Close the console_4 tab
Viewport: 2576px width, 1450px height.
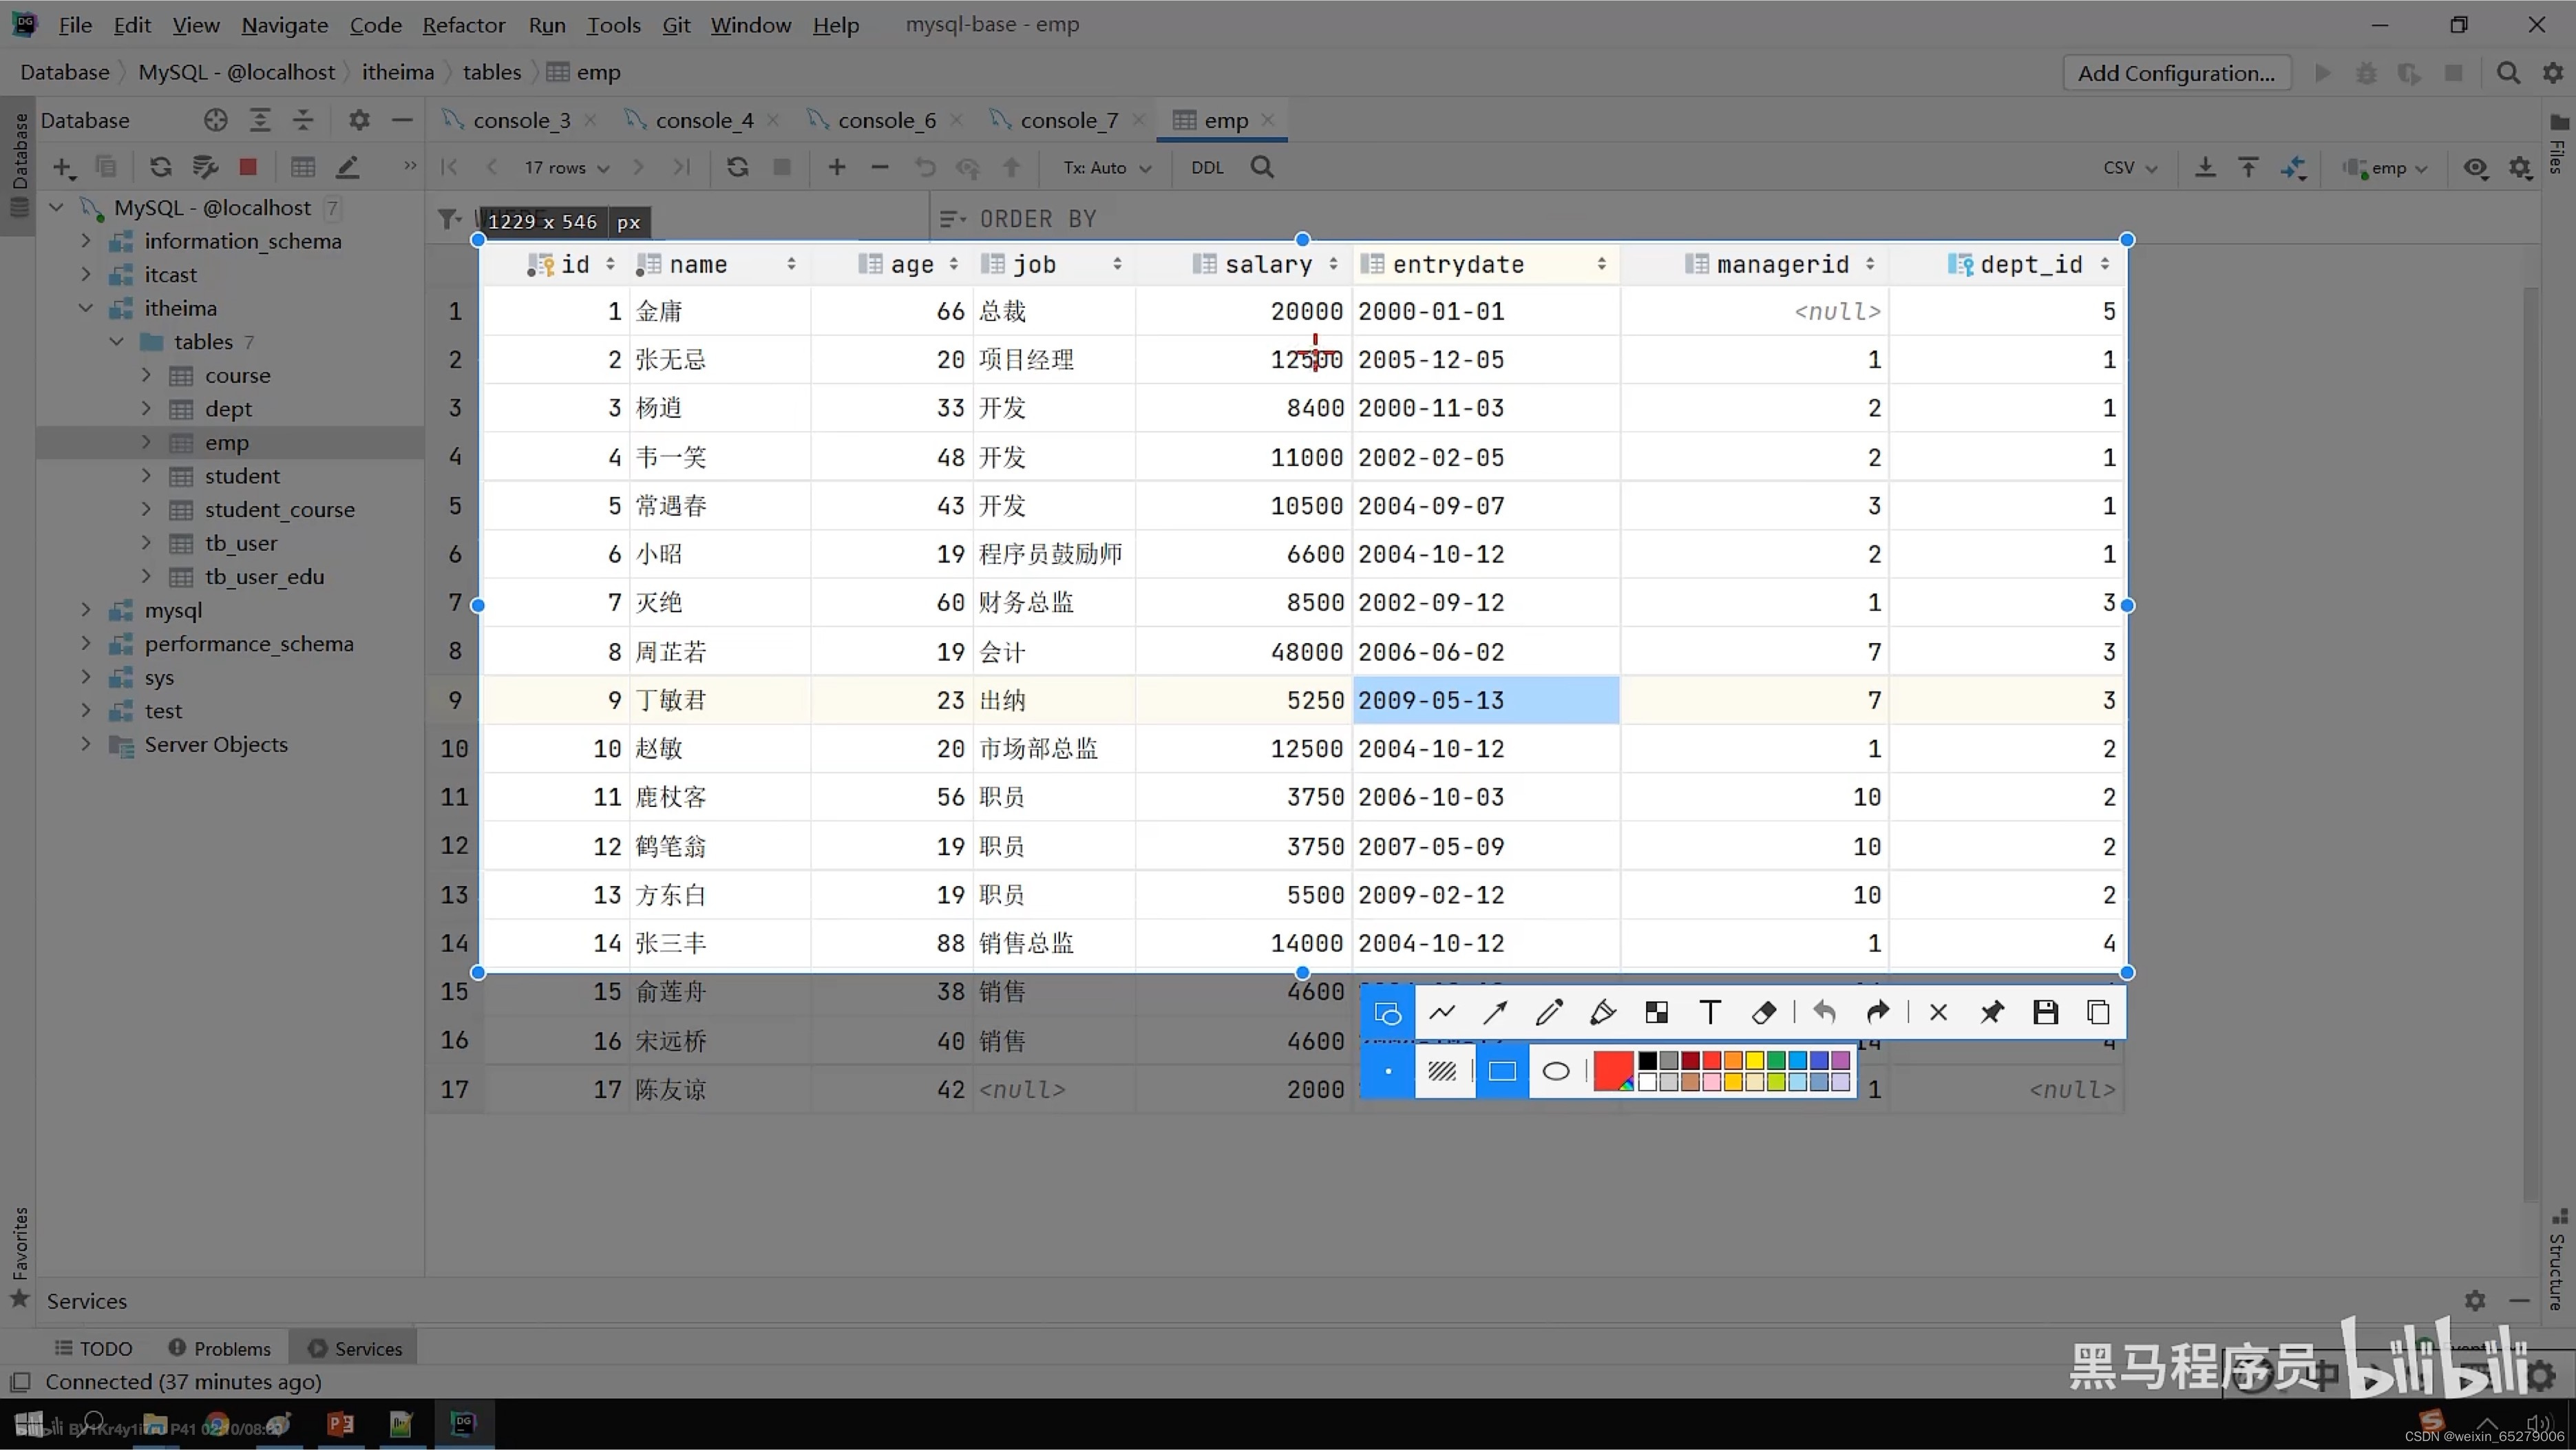(773, 120)
